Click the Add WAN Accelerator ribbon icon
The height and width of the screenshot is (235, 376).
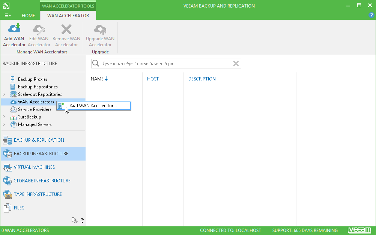[14, 29]
